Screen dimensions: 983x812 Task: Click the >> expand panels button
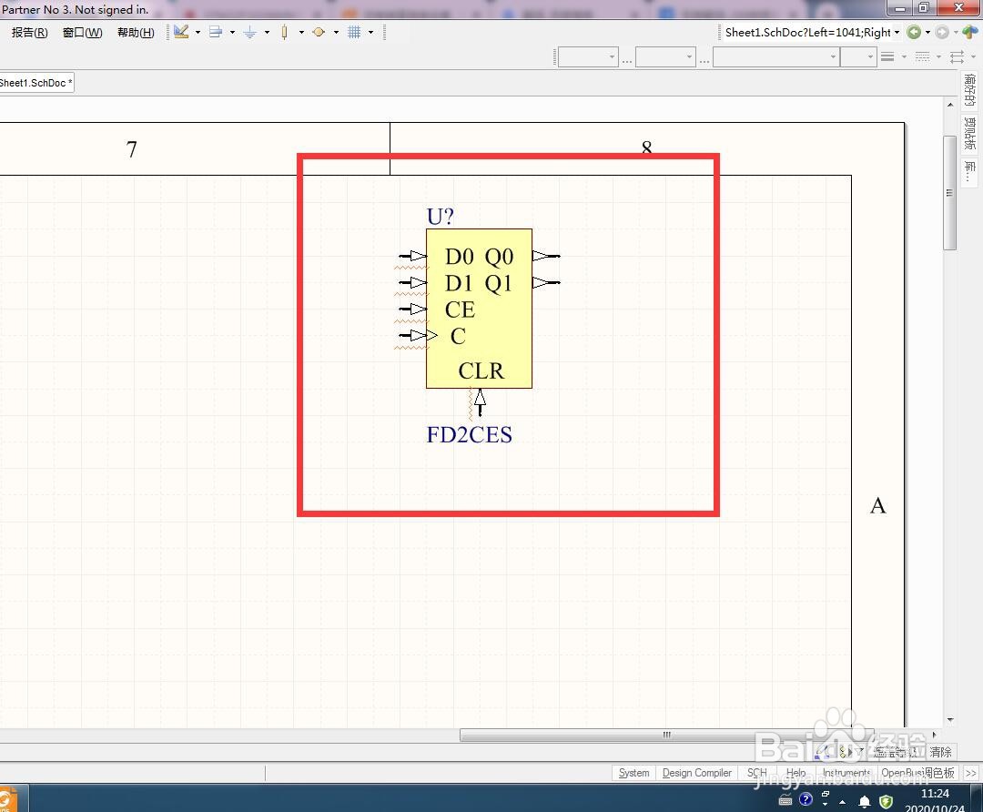[970, 773]
